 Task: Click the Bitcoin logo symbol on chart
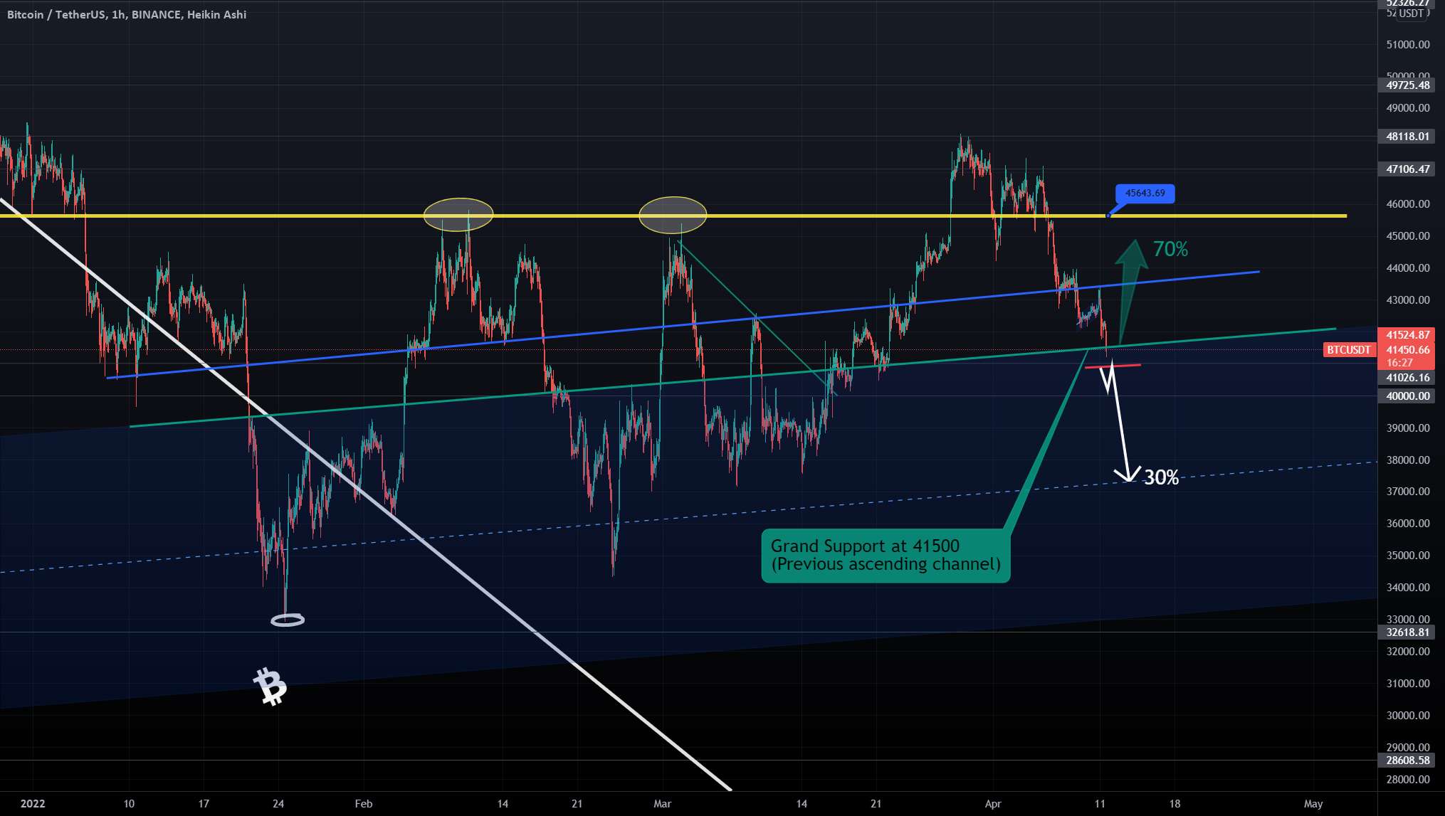(270, 686)
